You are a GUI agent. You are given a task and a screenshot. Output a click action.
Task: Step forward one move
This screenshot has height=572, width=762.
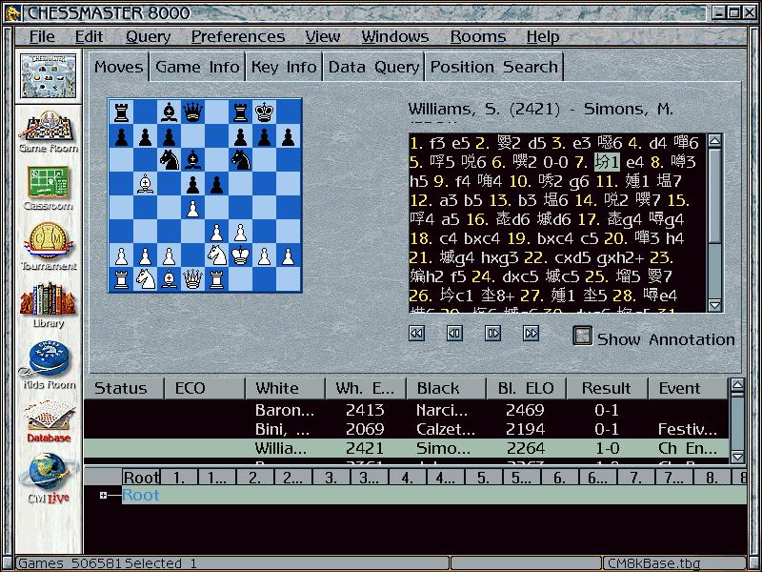(492, 333)
